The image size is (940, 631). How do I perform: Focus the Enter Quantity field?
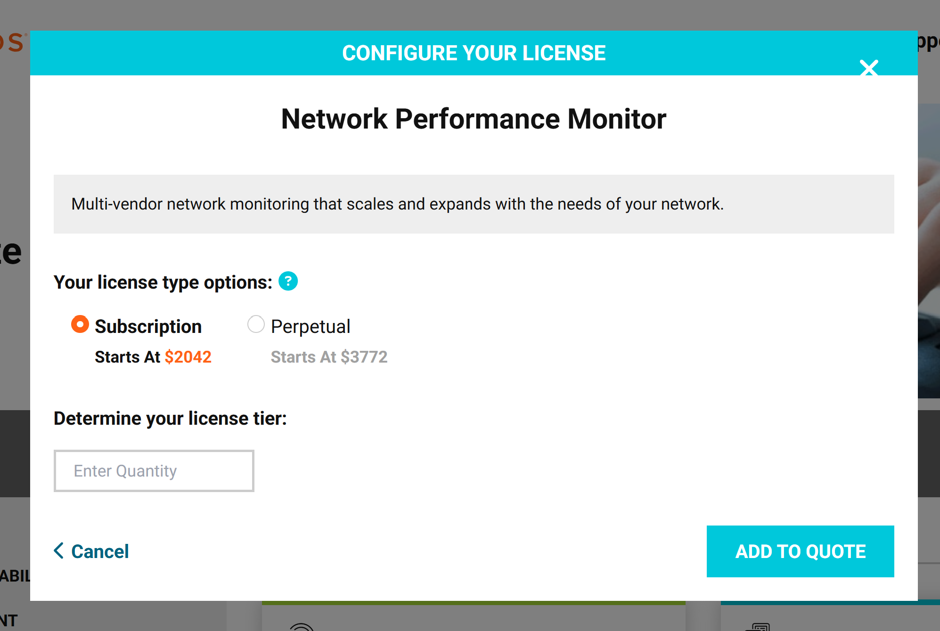point(154,471)
